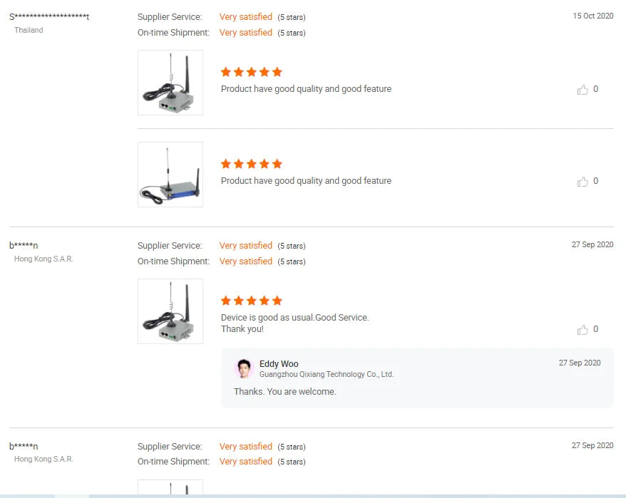Viewport: 626px width, 498px height.
Task: Open partially visible thumbnail at page bottom
Action: tap(170, 487)
